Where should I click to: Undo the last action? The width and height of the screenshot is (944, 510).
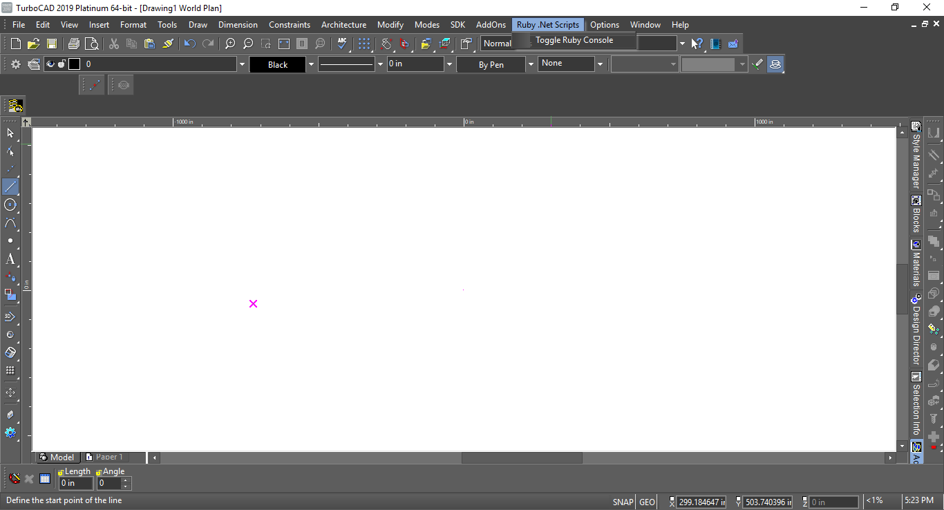(x=190, y=44)
